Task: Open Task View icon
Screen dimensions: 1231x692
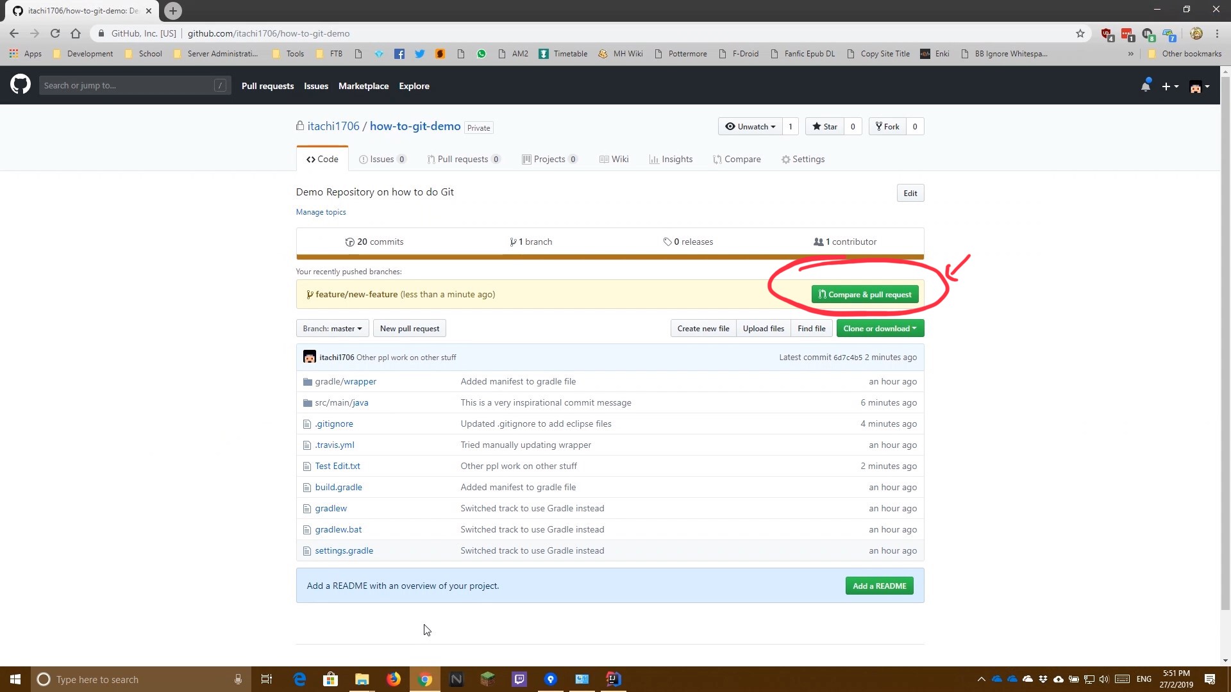Action: coord(267,679)
